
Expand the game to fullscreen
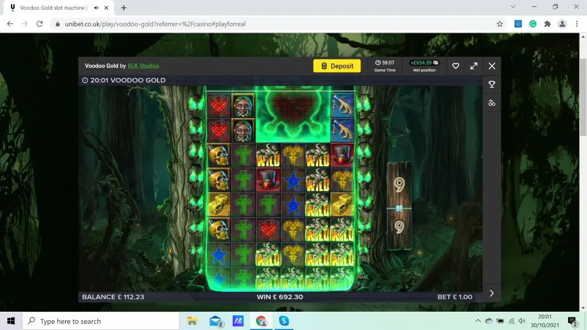(x=474, y=66)
